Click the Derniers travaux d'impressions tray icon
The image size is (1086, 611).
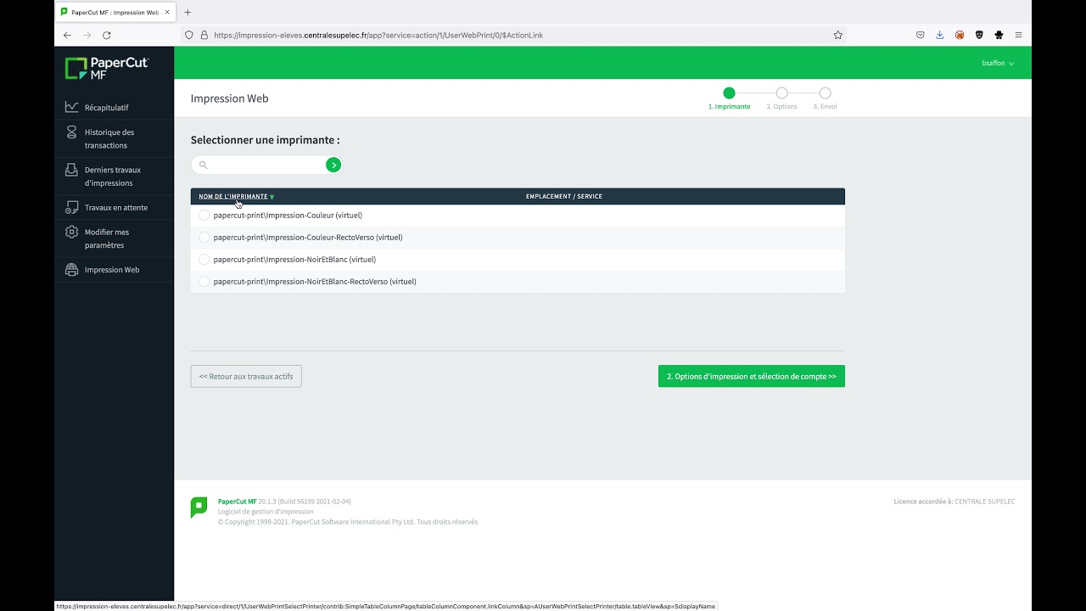71,170
